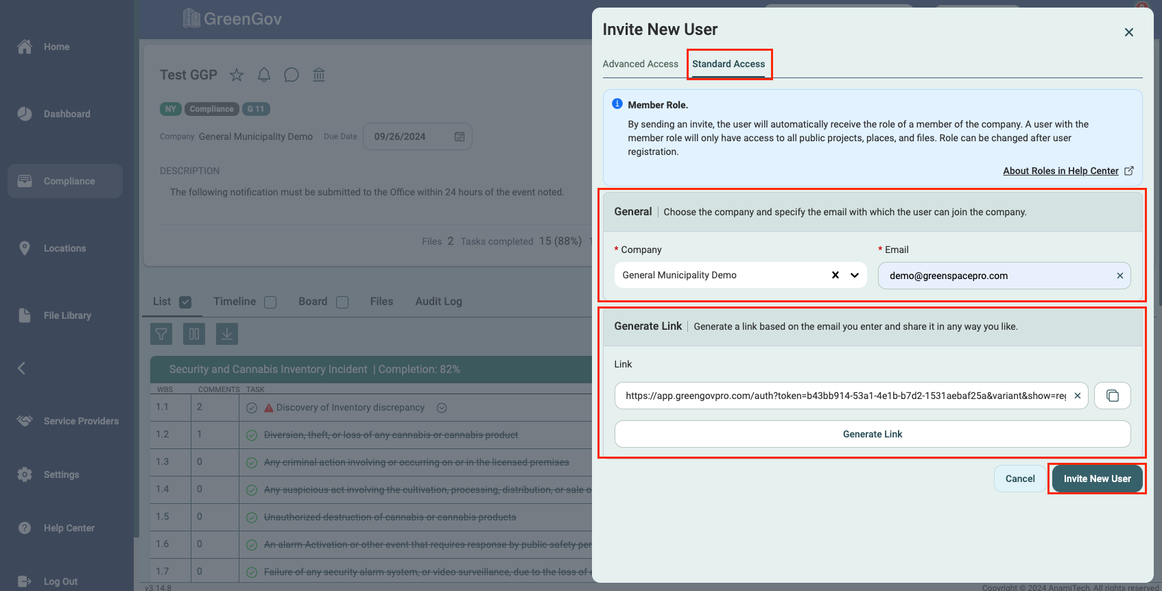Open Locations from the sidebar
Image resolution: width=1162 pixels, height=591 pixels.
tap(51, 248)
